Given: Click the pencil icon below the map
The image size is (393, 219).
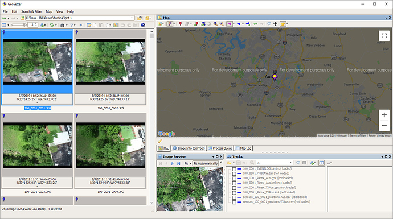Looking at the screenshot, I should [x=160, y=142].
